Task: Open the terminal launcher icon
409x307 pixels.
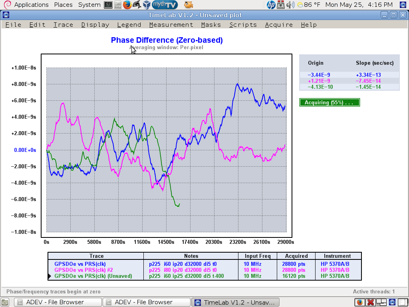Action: [x=108, y=5]
